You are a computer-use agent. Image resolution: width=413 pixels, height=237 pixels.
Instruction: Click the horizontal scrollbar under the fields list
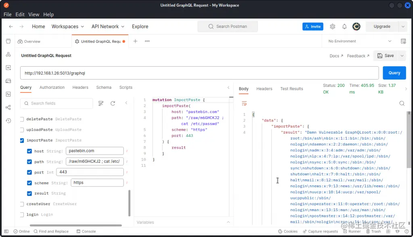76,225
